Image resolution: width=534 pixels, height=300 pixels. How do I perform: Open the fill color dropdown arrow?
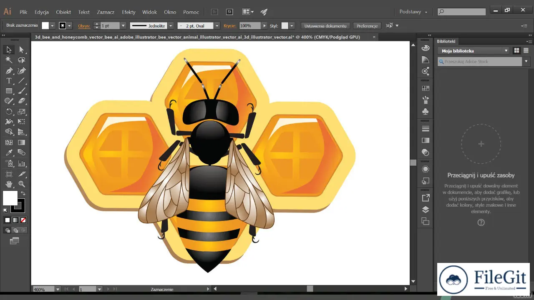[x=52, y=26]
